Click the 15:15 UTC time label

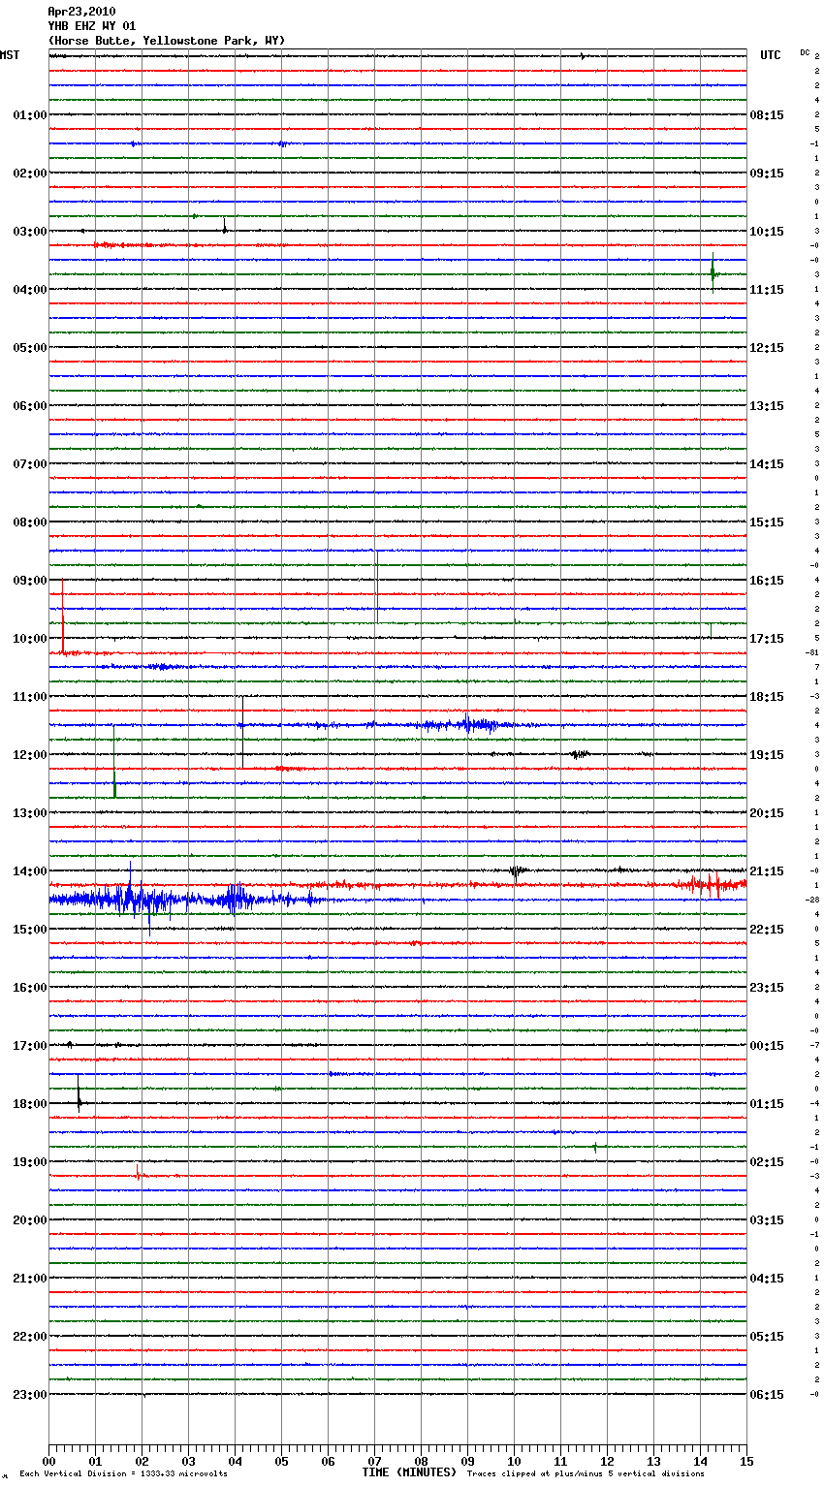(x=767, y=522)
